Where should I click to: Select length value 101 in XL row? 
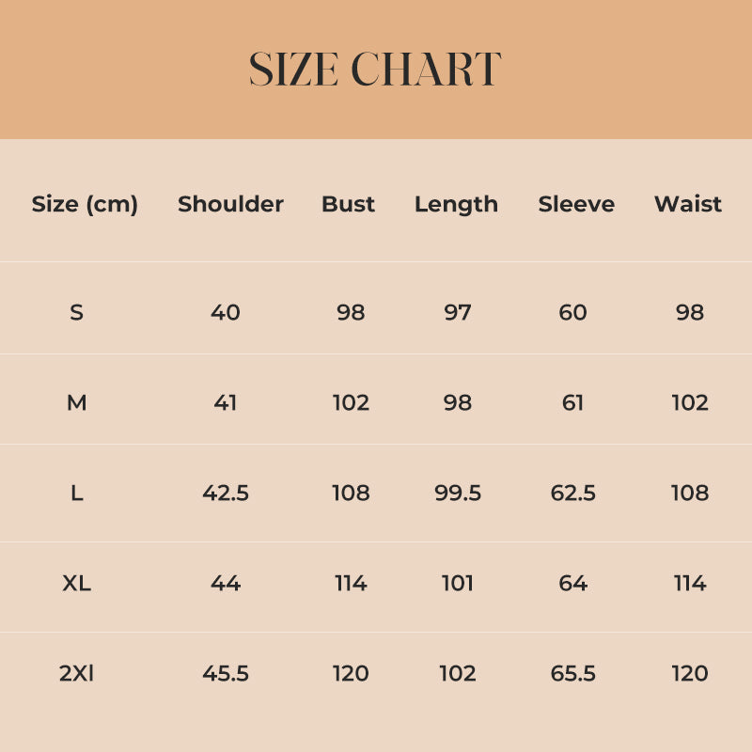458,583
